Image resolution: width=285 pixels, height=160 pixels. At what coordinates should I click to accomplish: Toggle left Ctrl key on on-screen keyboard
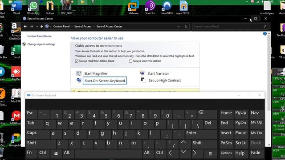(44, 154)
